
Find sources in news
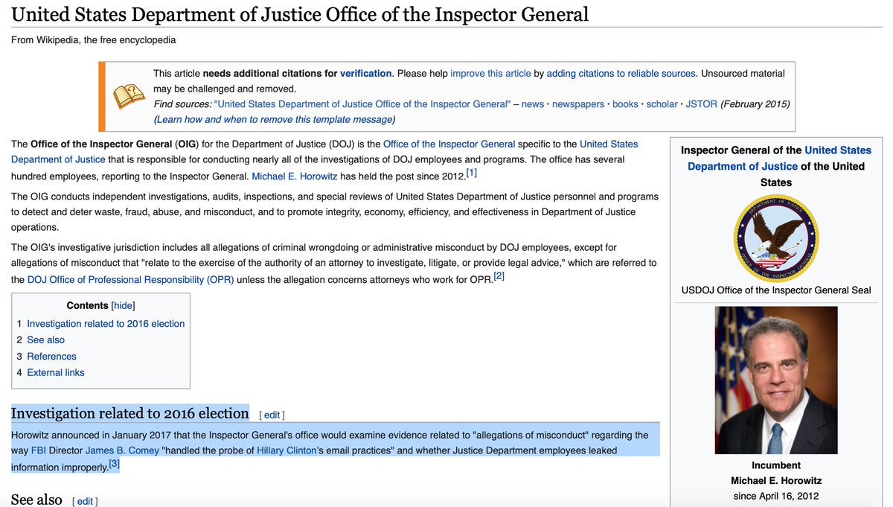533,104
